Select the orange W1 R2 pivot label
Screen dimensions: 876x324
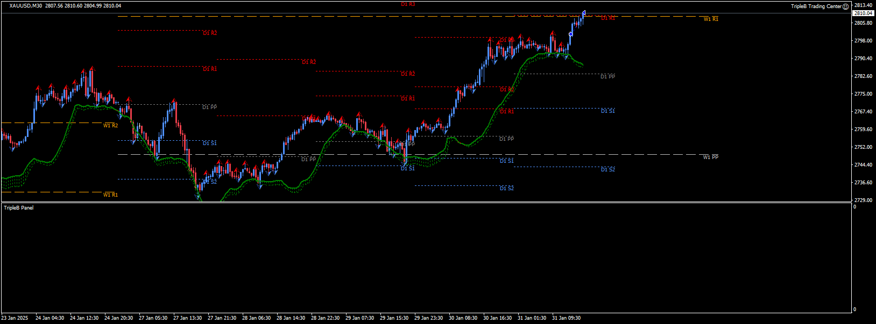point(110,126)
